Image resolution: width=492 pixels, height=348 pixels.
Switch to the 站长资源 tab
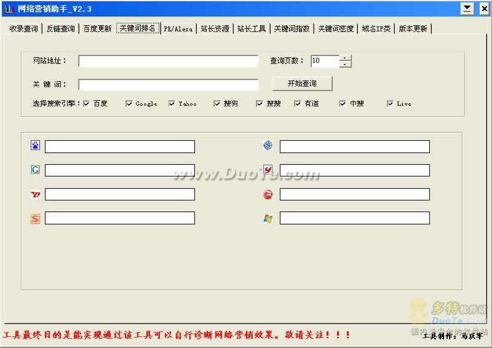(x=215, y=29)
